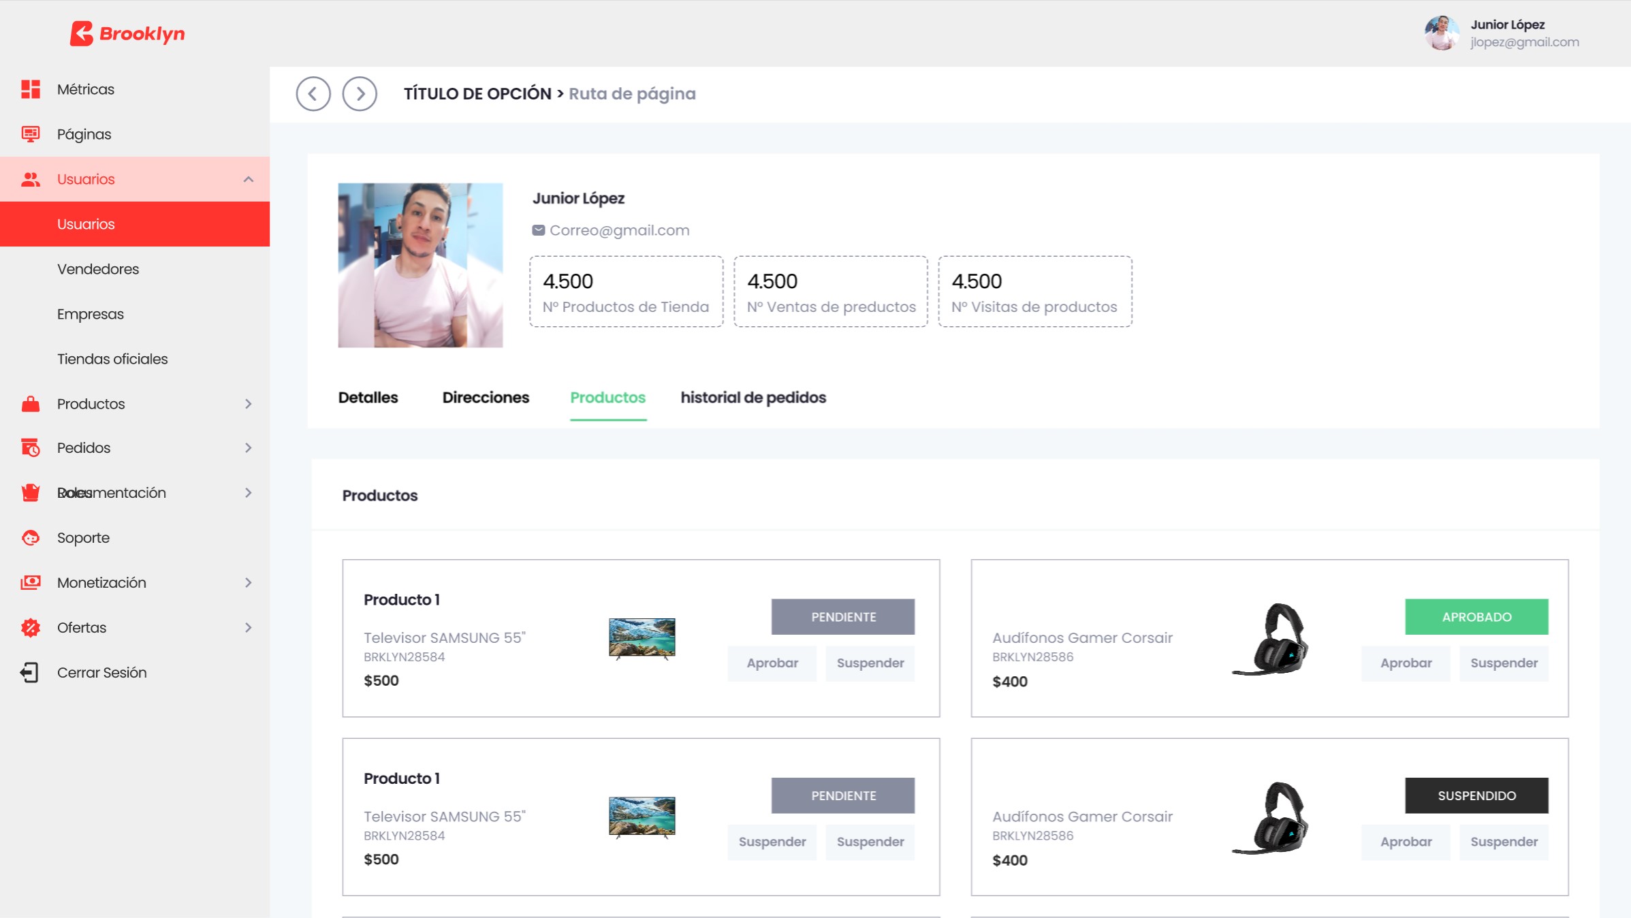Click the headset image on SUSPENDIDO card

click(x=1271, y=817)
